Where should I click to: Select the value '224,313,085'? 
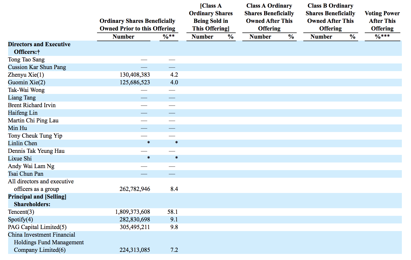(x=135, y=250)
